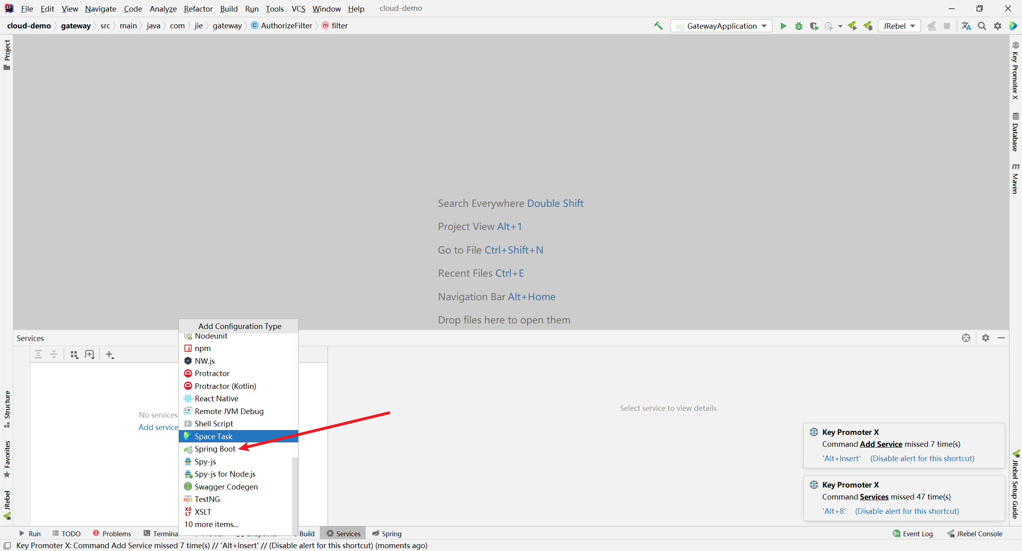Hide the Services tool window
1022x551 pixels.
[1001, 338]
